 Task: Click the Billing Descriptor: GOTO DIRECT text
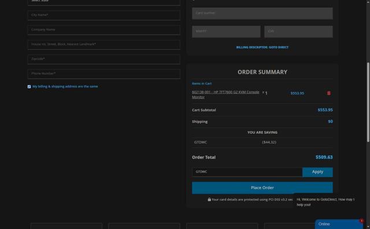tap(262, 47)
